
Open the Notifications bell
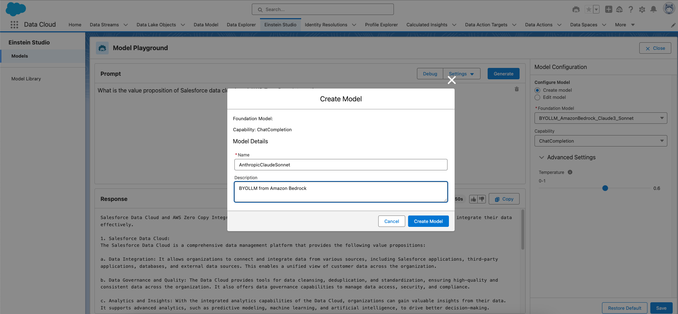coord(653,10)
